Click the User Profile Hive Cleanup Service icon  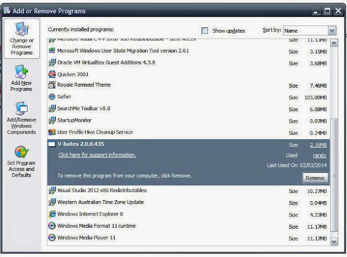tap(52, 132)
